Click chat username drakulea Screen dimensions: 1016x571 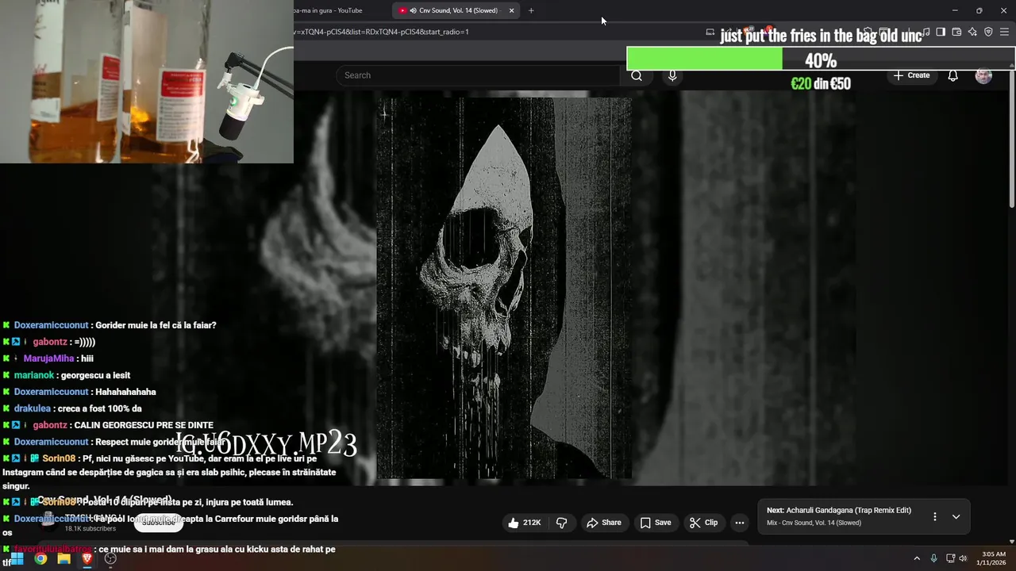tap(32, 408)
